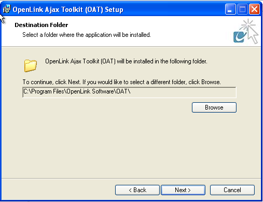Go back with the Back button
Screen dimensions: 263x202
(x=137, y=190)
